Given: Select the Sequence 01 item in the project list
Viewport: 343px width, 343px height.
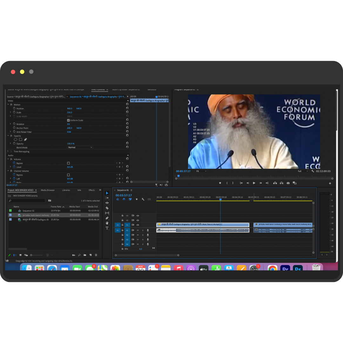Looking at the screenshot, I should [x=28, y=211].
